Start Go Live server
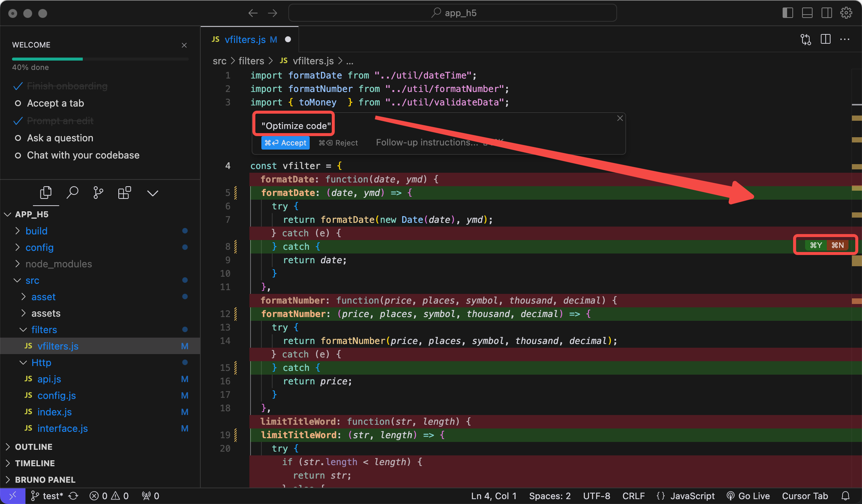Image resolution: width=862 pixels, height=504 pixels. [x=748, y=496]
